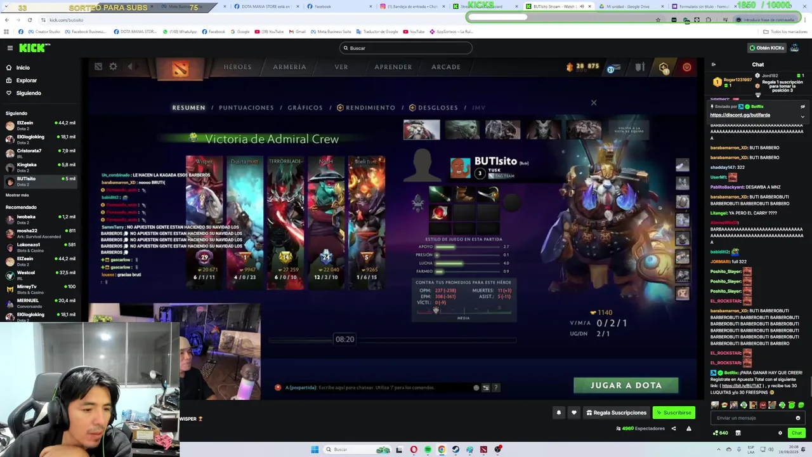Click the bell notifications button
Viewport: 812px width, 457px height.
(559, 413)
